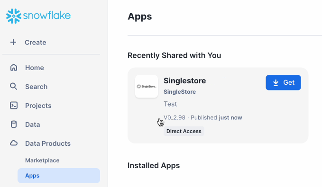Click the Direct Access tag
This screenshot has width=322, height=187.
tap(184, 131)
